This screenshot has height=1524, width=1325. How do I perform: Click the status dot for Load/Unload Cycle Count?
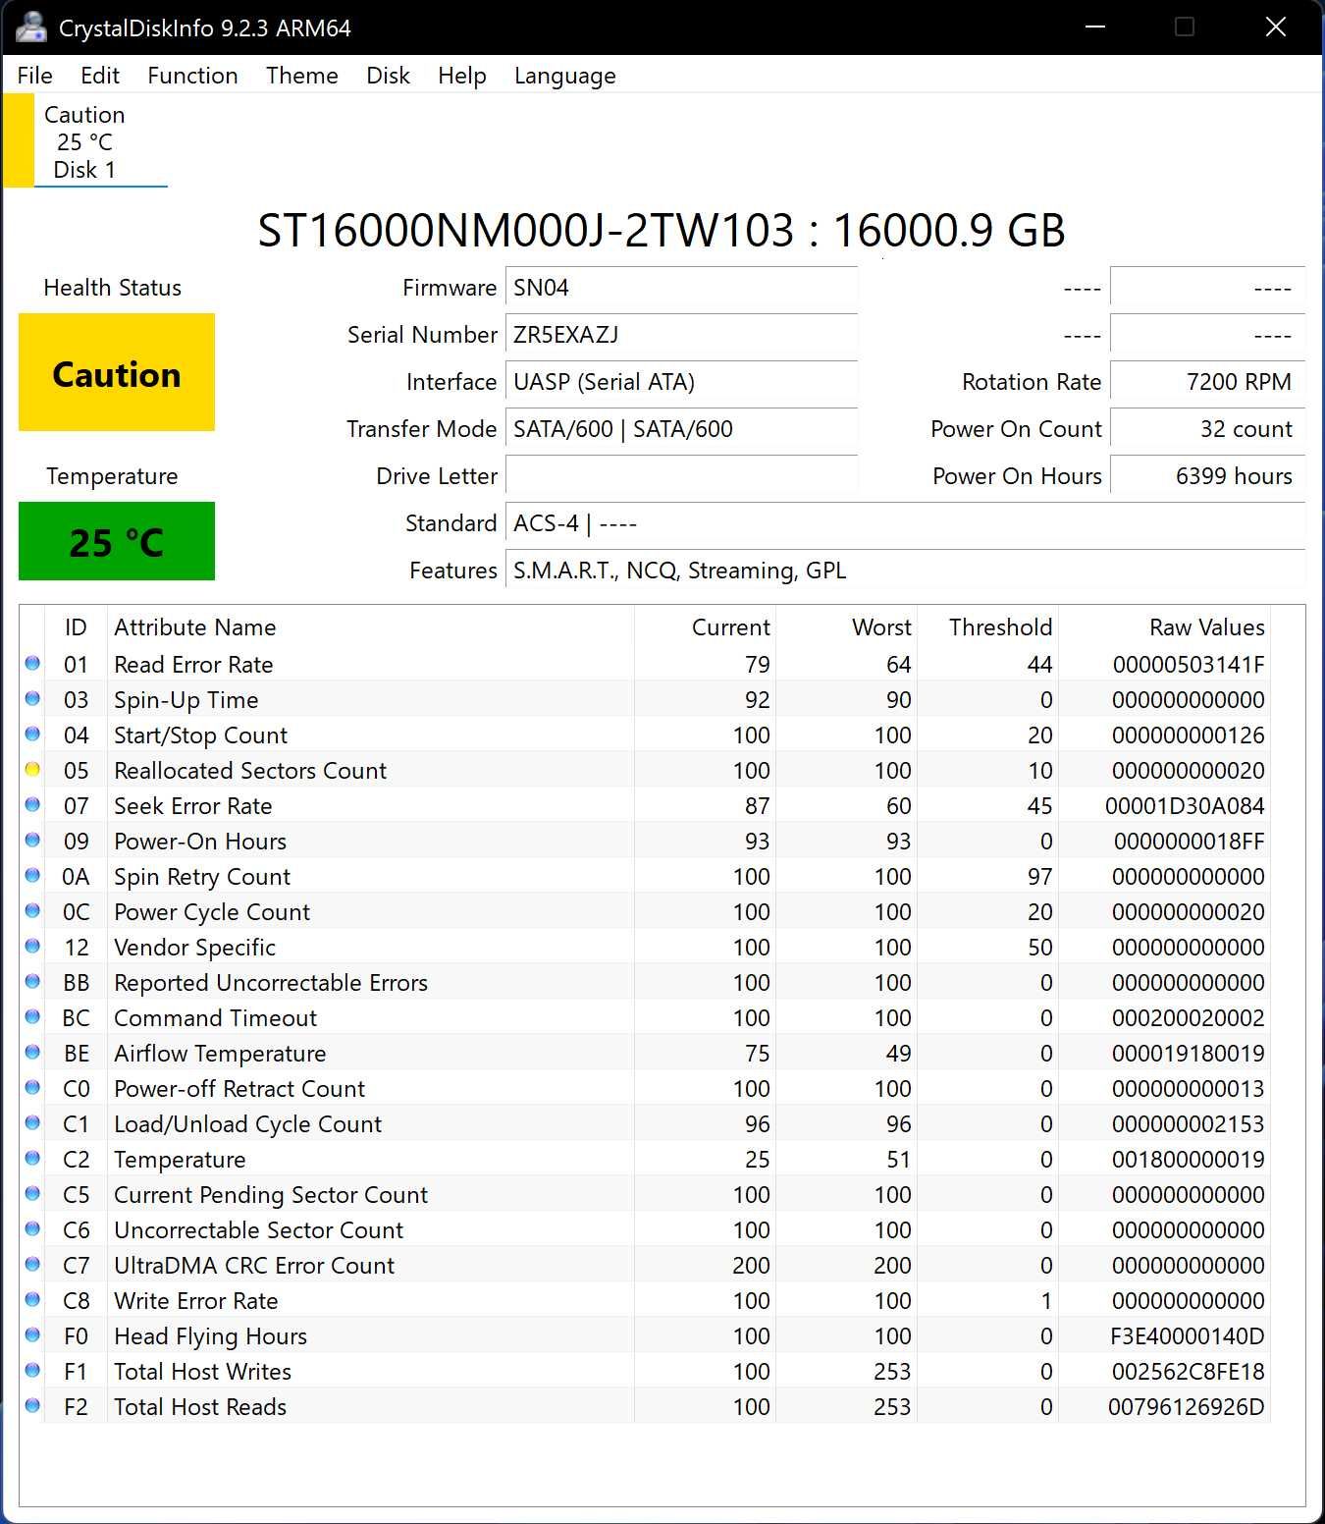(32, 1123)
